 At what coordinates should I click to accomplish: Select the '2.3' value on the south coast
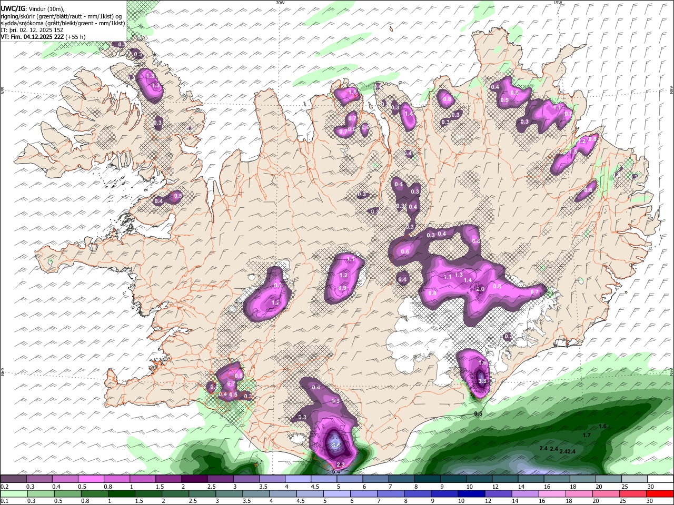(340, 464)
